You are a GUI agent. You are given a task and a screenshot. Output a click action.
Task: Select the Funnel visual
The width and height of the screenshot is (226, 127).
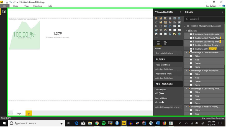161,30
